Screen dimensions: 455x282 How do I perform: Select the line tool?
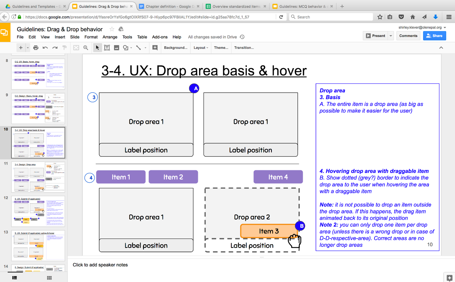(139, 48)
